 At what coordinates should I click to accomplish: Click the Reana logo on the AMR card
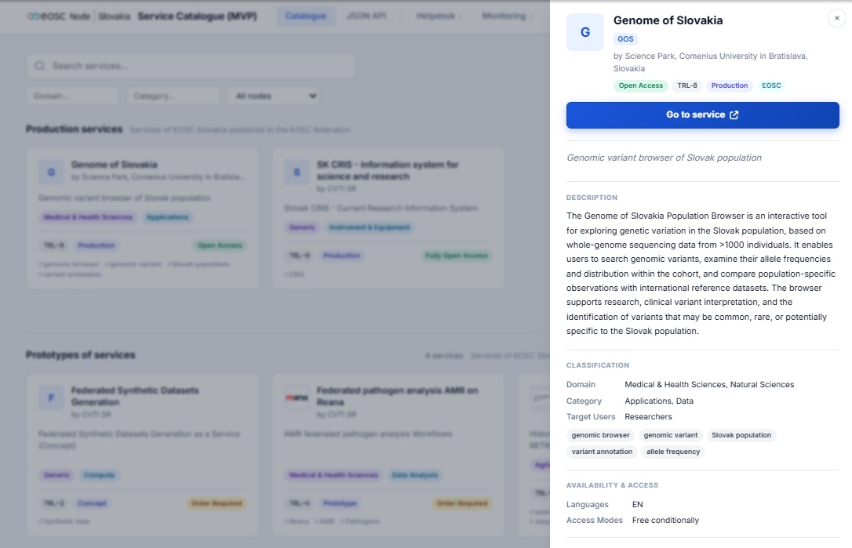click(297, 397)
